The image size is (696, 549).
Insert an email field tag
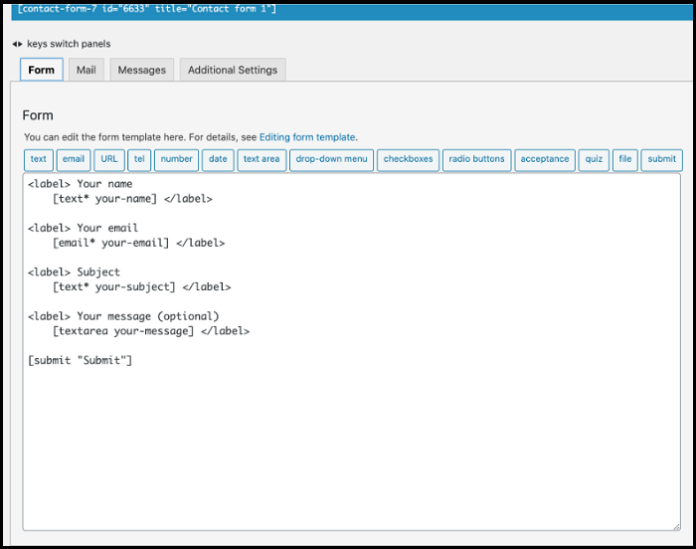tap(74, 159)
